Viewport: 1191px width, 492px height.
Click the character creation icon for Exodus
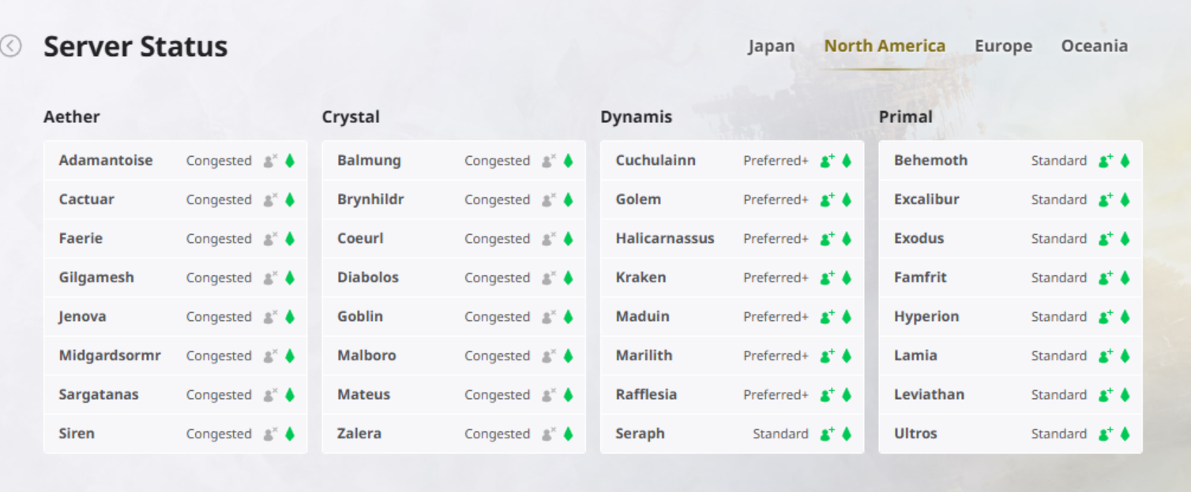tap(1106, 238)
